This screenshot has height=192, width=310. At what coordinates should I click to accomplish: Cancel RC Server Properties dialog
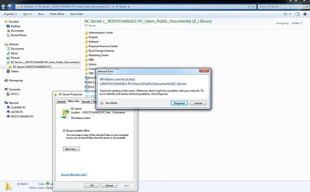click(109, 185)
